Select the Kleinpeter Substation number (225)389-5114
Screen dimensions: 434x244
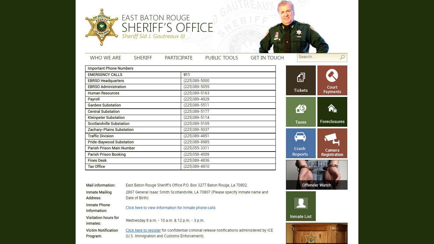pos(196,118)
